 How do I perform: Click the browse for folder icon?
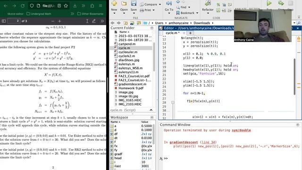[132, 23]
